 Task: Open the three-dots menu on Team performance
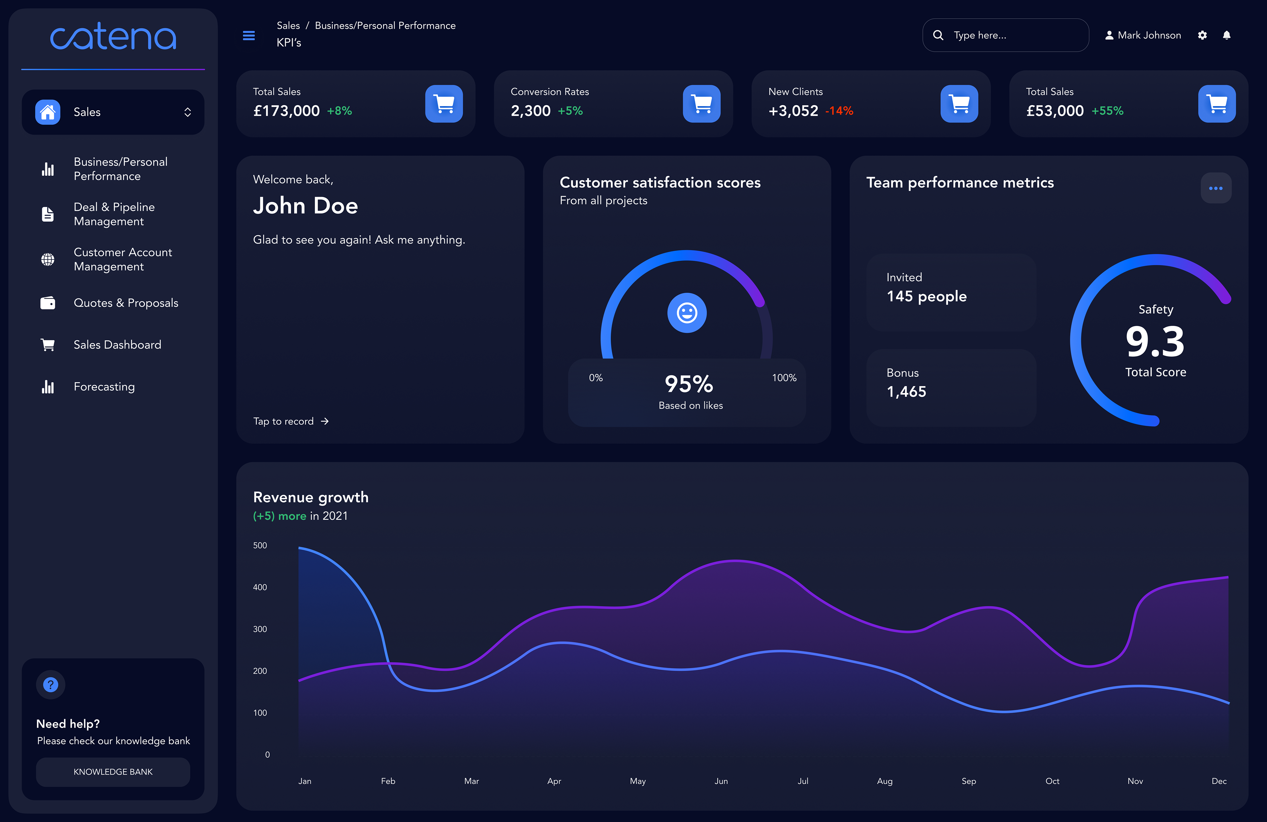pyautogui.click(x=1216, y=188)
